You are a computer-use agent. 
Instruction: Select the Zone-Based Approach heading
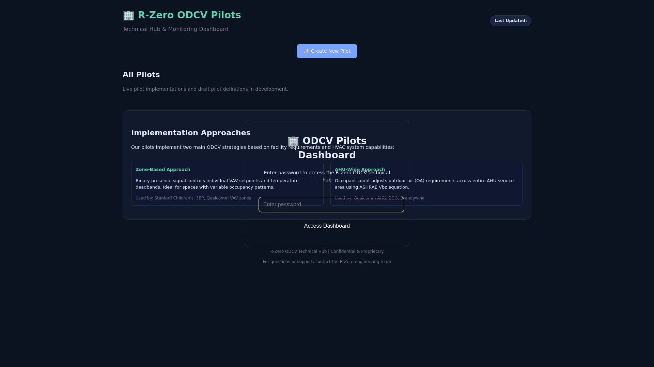click(163, 170)
